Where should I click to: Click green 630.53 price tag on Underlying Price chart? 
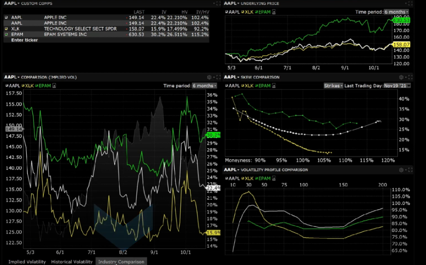tap(401, 20)
